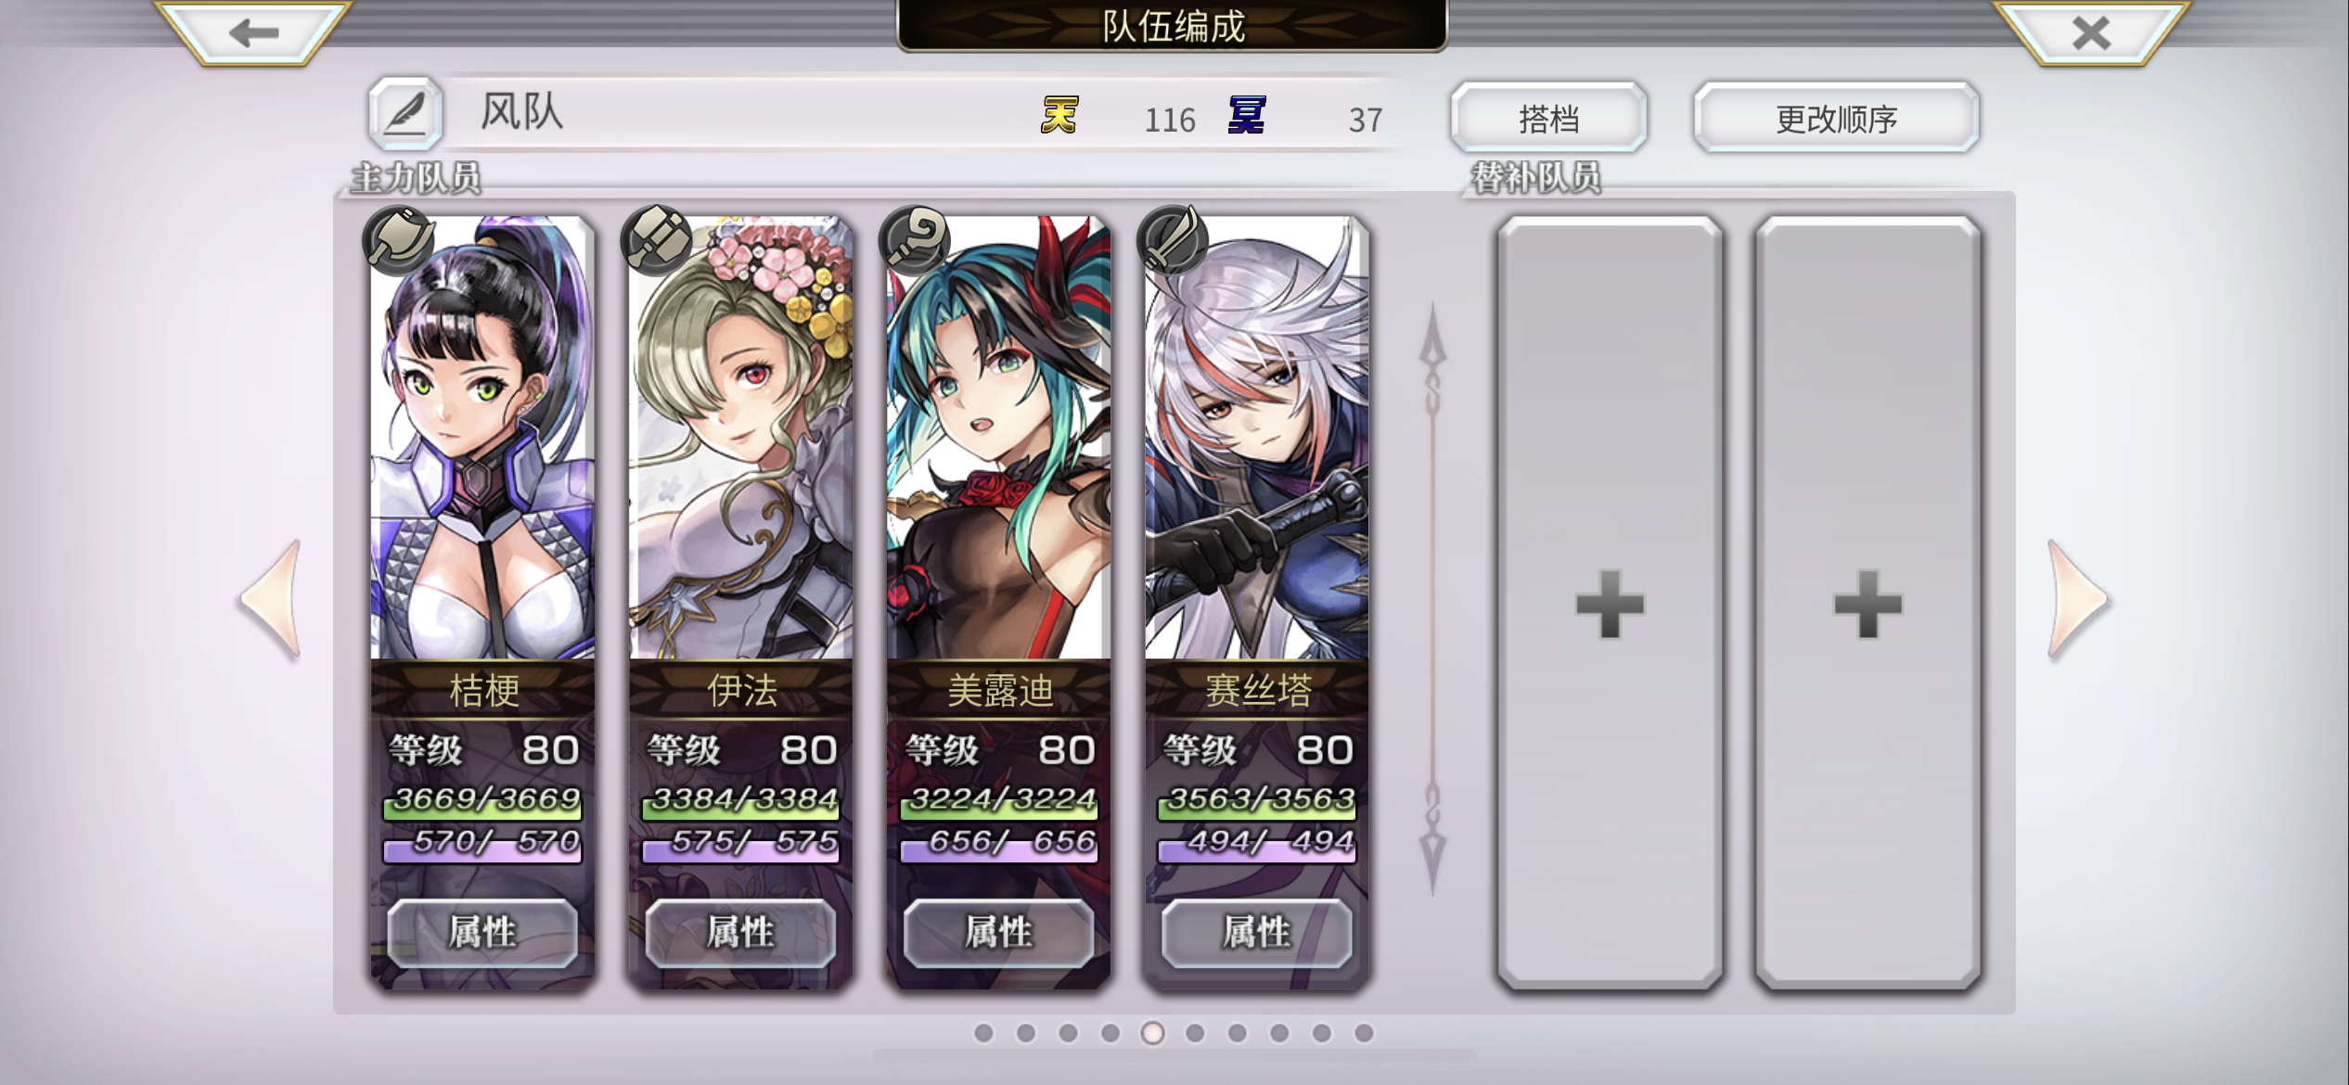
Task: Open 属性 for 赛丝塔
Action: [x=1256, y=933]
